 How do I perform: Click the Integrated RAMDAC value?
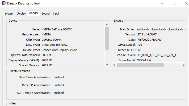(54, 45)
